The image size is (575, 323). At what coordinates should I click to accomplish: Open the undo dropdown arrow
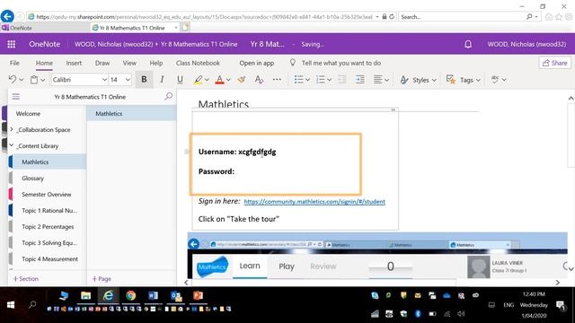pos(22,80)
